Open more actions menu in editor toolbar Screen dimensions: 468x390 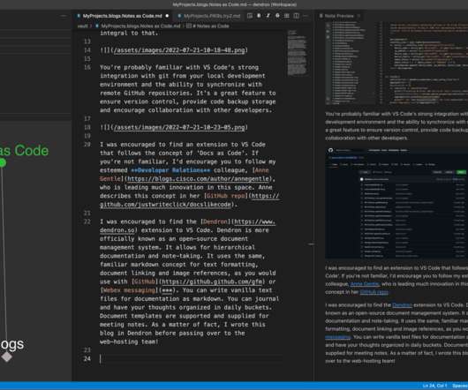pyautogui.click(x=306, y=16)
